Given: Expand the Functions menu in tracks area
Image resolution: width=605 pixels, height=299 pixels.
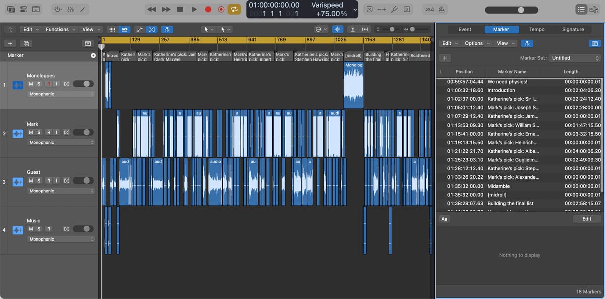Looking at the screenshot, I should coord(60,29).
